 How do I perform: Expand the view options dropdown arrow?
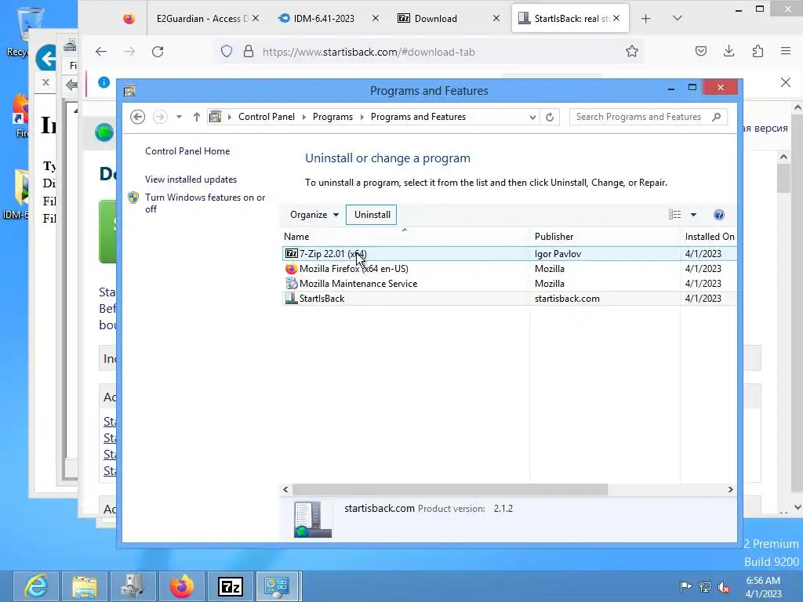point(693,215)
